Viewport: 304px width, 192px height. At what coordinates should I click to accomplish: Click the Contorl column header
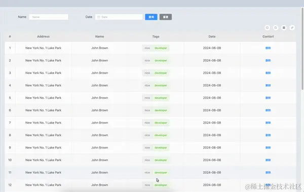click(x=268, y=36)
